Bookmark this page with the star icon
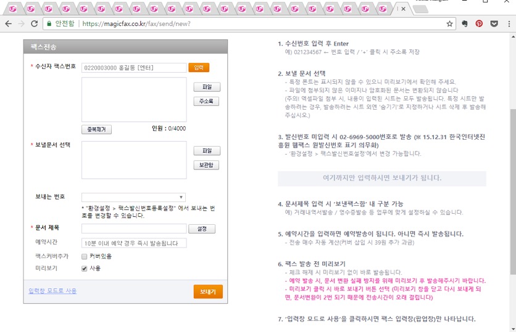Screen dimensions: 516x332 450,23
